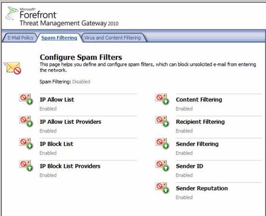Open the IP Allow List settings link
Image resolution: width=266 pixels, height=216 pixels.
[57, 100]
